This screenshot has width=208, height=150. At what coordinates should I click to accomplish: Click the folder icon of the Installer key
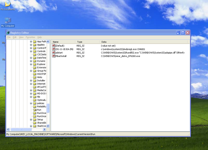click(x=35, y=81)
